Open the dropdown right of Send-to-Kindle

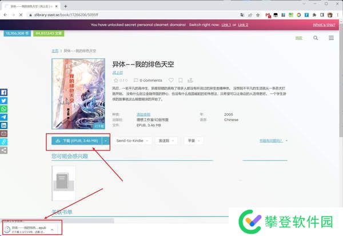click(x=166, y=141)
